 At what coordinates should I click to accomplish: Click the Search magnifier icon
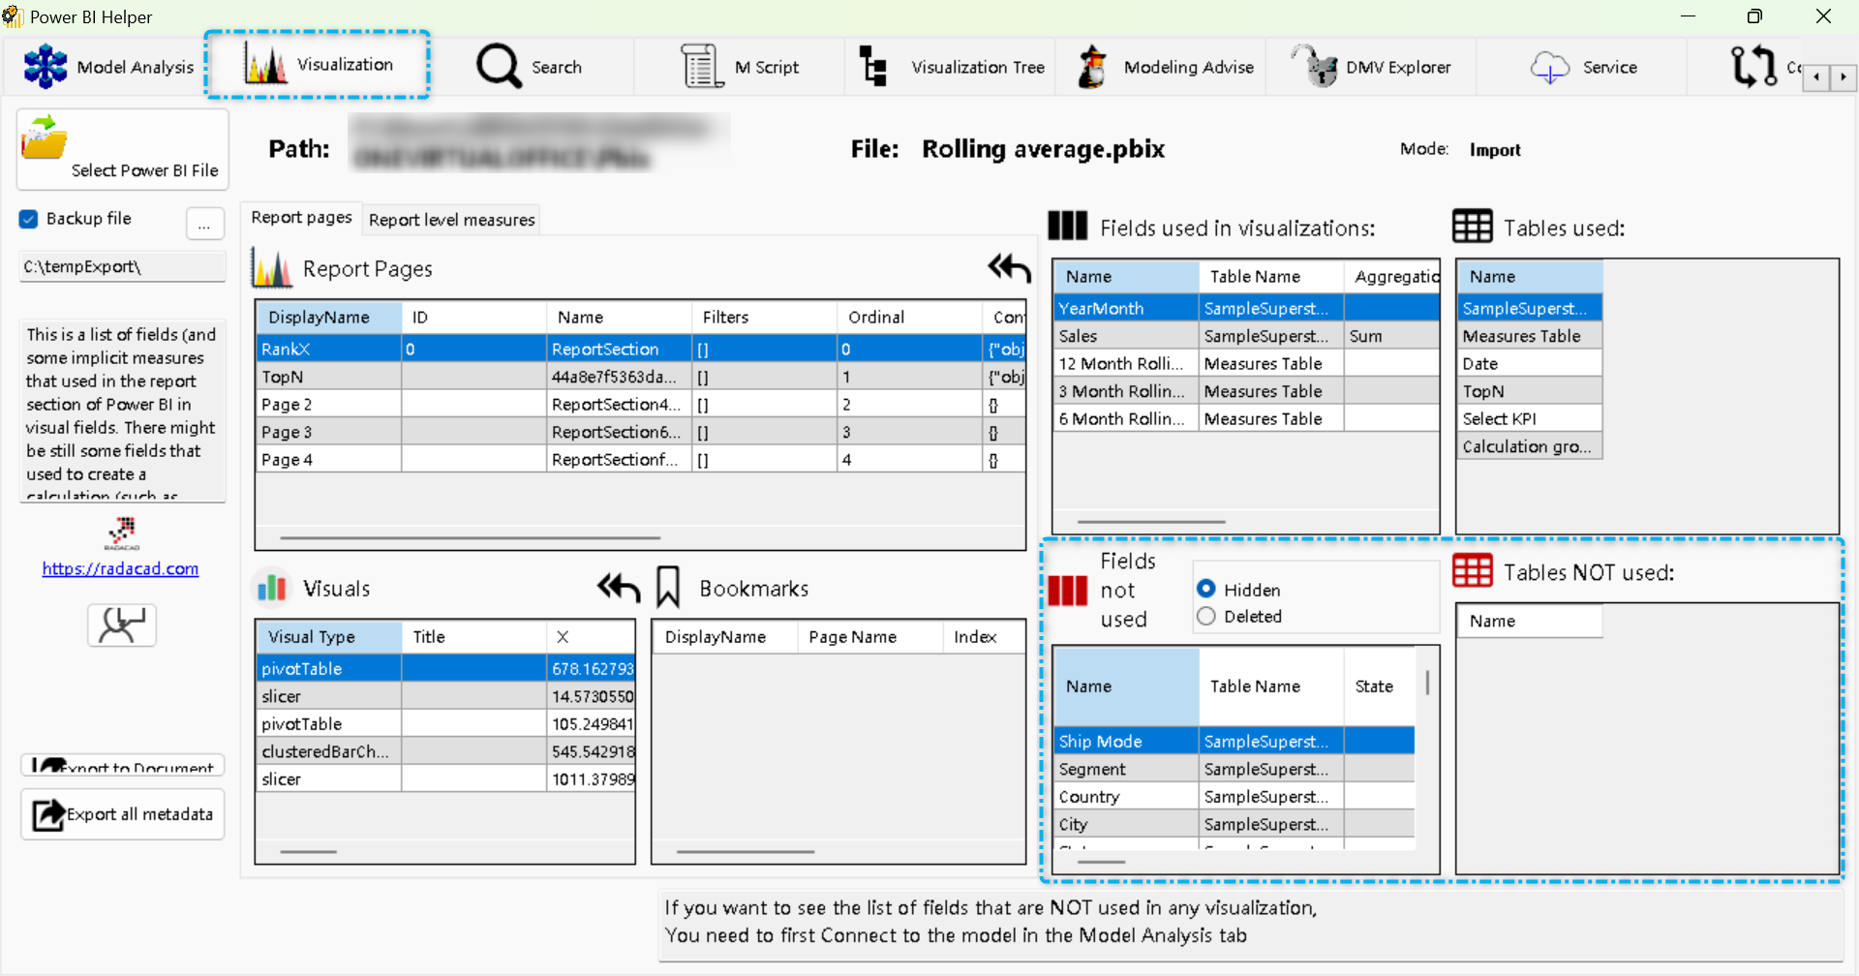pyautogui.click(x=499, y=67)
